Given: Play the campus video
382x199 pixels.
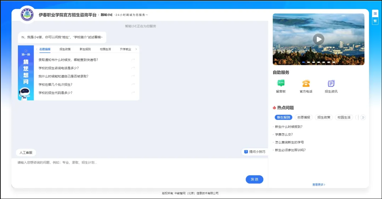Looking at the screenshot, I should coord(319,39).
